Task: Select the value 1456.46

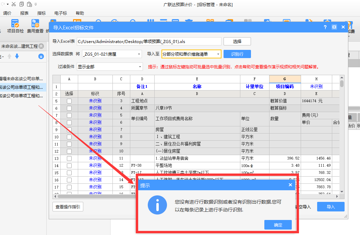Action: click(316, 158)
